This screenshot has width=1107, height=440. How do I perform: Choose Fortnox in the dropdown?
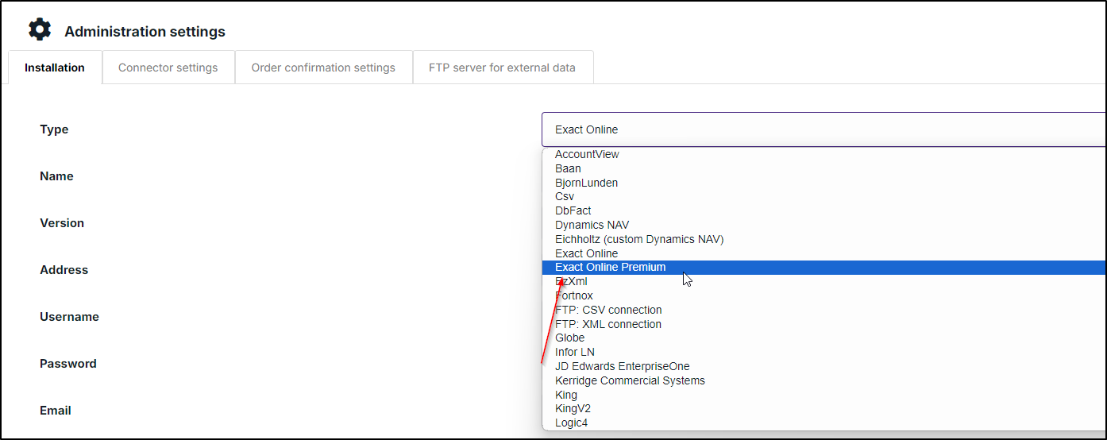tap(823, 295)
